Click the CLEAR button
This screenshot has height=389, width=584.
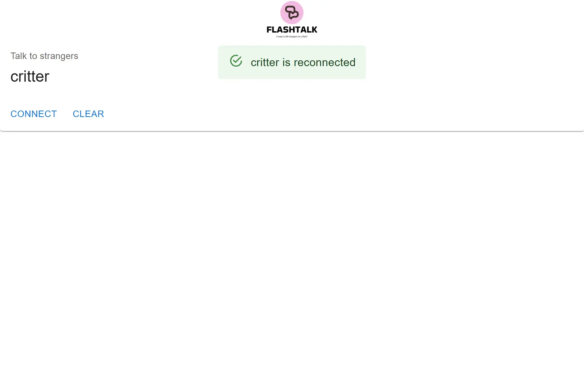point(88,114)
